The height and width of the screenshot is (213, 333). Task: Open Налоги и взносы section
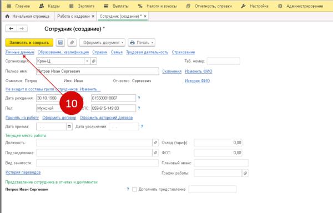click(x=157, y=6)
